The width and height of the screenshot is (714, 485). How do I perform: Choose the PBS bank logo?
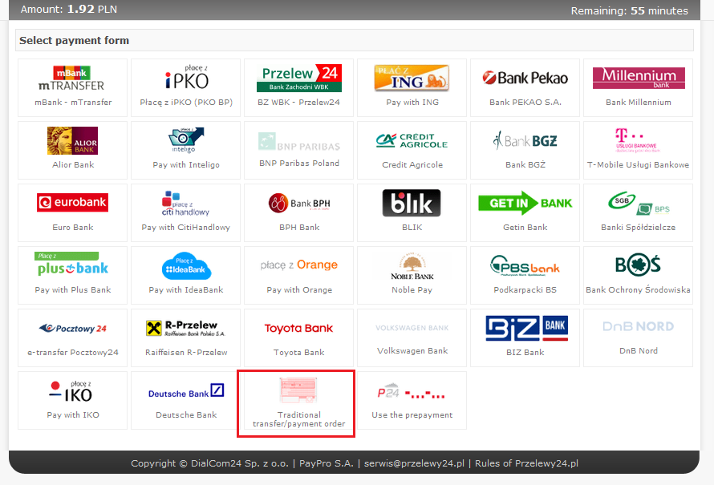(x=525, y=265)
